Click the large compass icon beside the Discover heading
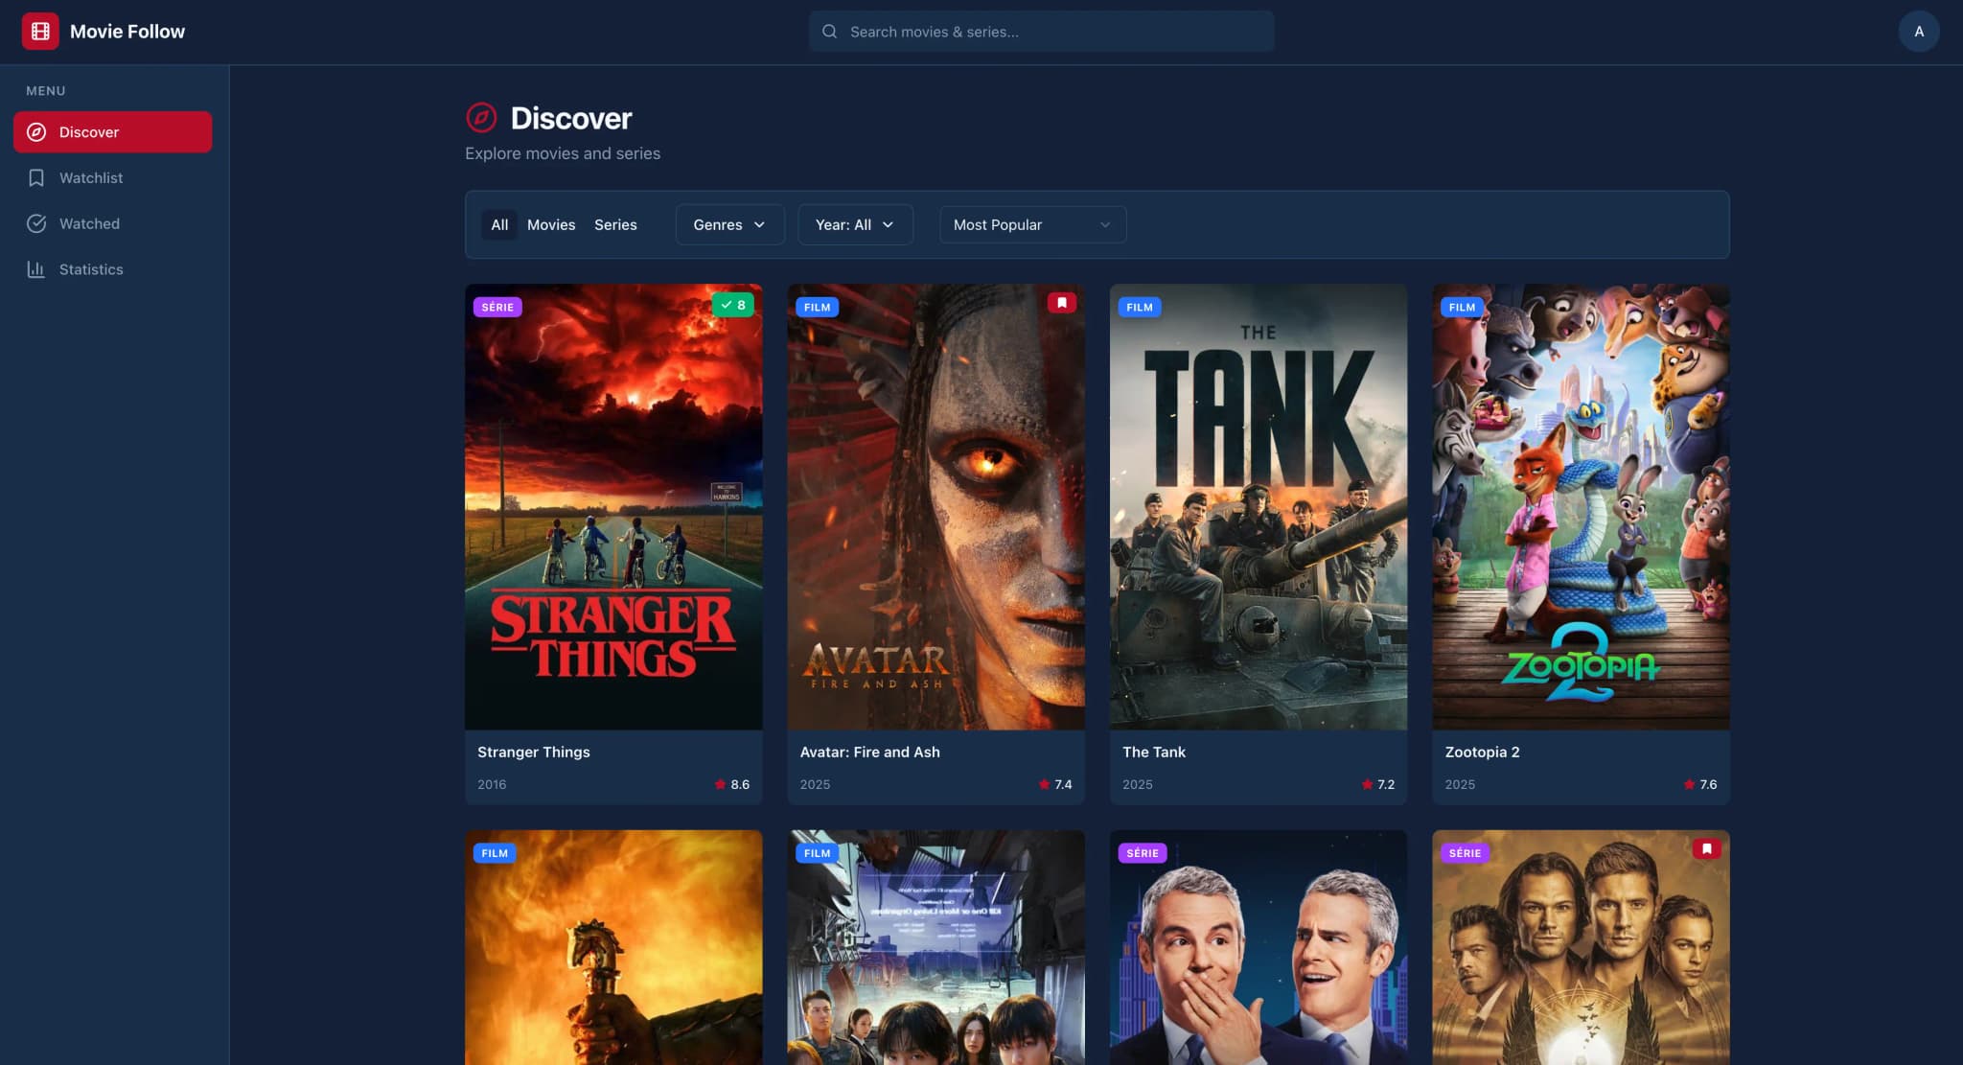Image resolution: width=1963 pixels, height=1065 pixels. click(x=481, y=118)
